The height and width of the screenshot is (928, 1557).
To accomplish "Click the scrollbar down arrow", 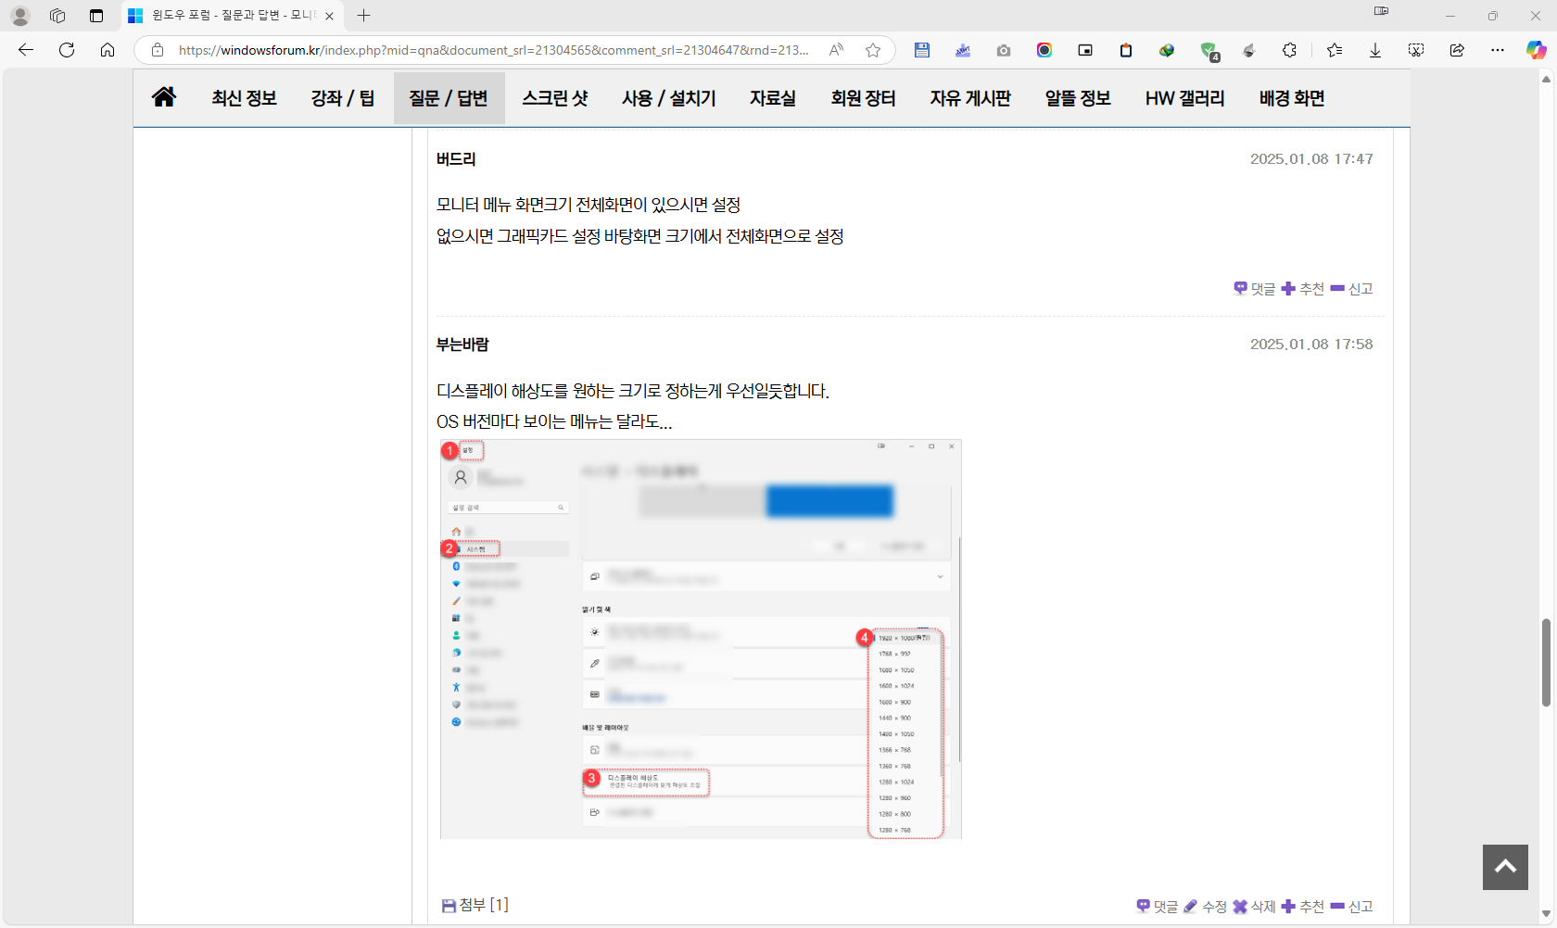I will tap(1546, 914).
